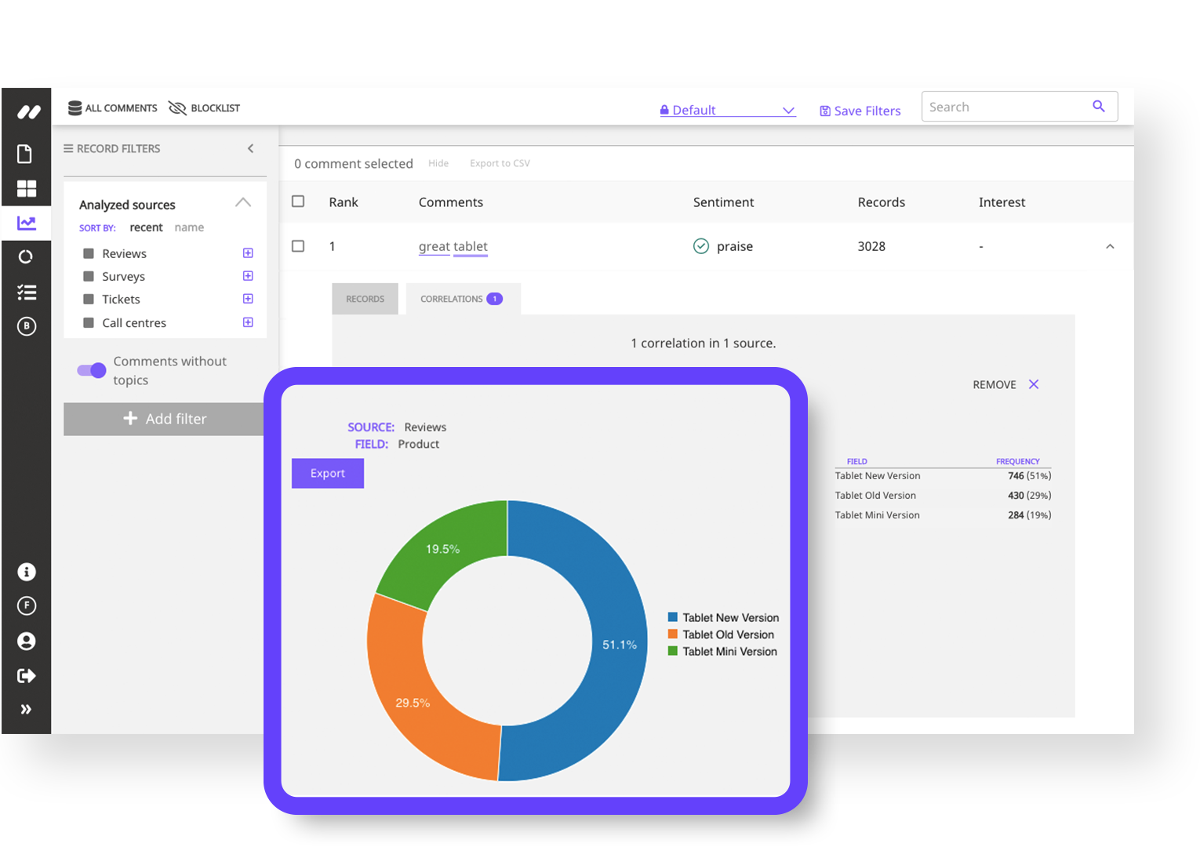Click the info icon near sidebar bottom
The height and width of the screenshot is (847, 1200).
[x=26, y=572]
